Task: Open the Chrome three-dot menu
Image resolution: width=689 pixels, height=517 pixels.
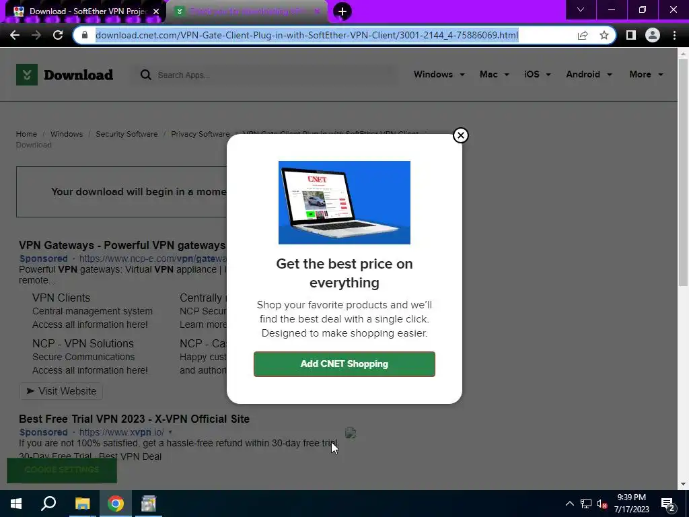Action: click(674, 35)
